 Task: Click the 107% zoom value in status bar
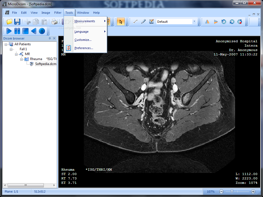point(211,192)
